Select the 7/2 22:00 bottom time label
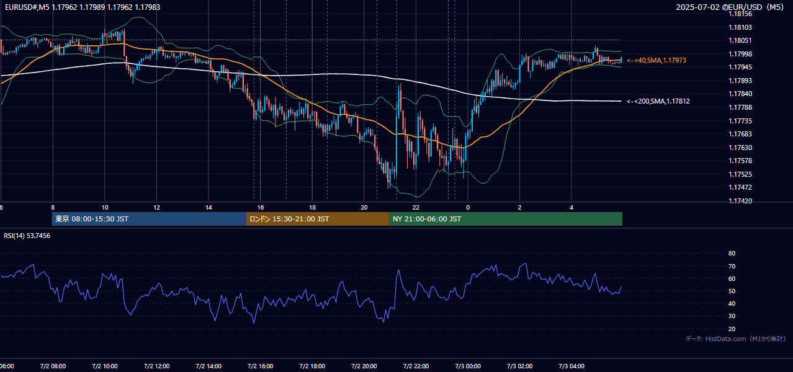This screenshot has height=372, width=793. (416, 366)
